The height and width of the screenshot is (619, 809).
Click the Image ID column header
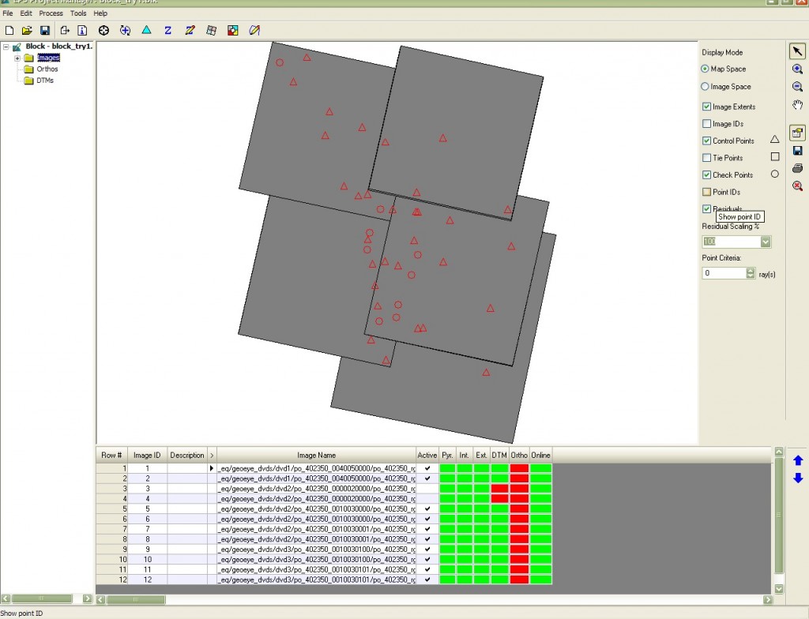147,456
